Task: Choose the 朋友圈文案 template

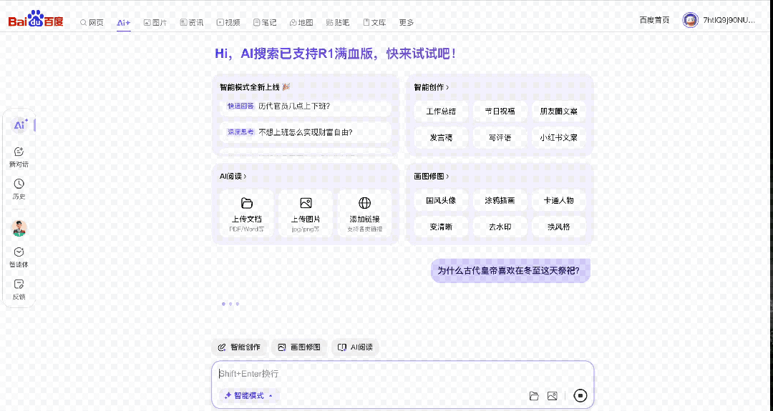Action: [x=558, y=112]
